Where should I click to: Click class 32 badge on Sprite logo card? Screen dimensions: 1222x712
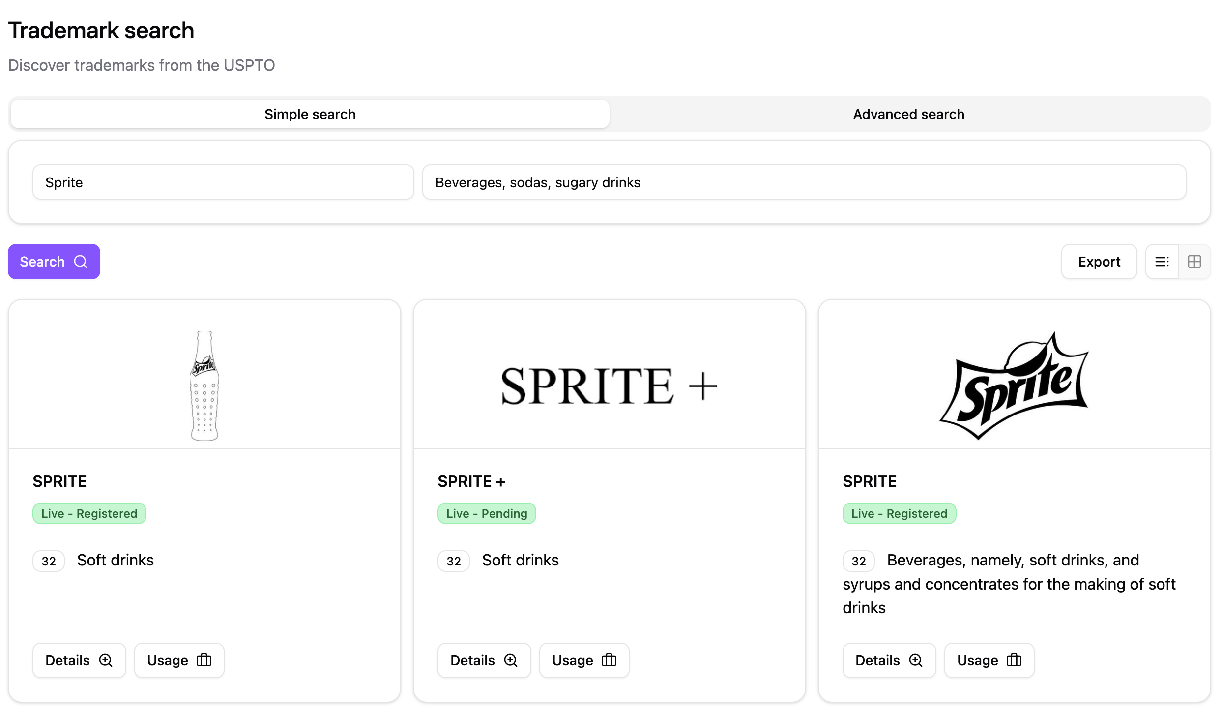pos(859,561)
